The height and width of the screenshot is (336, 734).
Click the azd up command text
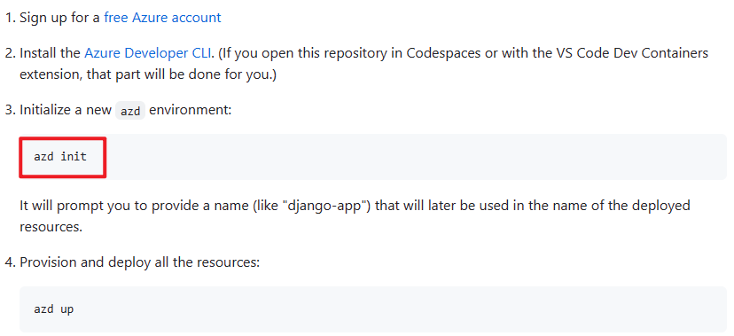(53, 309)
